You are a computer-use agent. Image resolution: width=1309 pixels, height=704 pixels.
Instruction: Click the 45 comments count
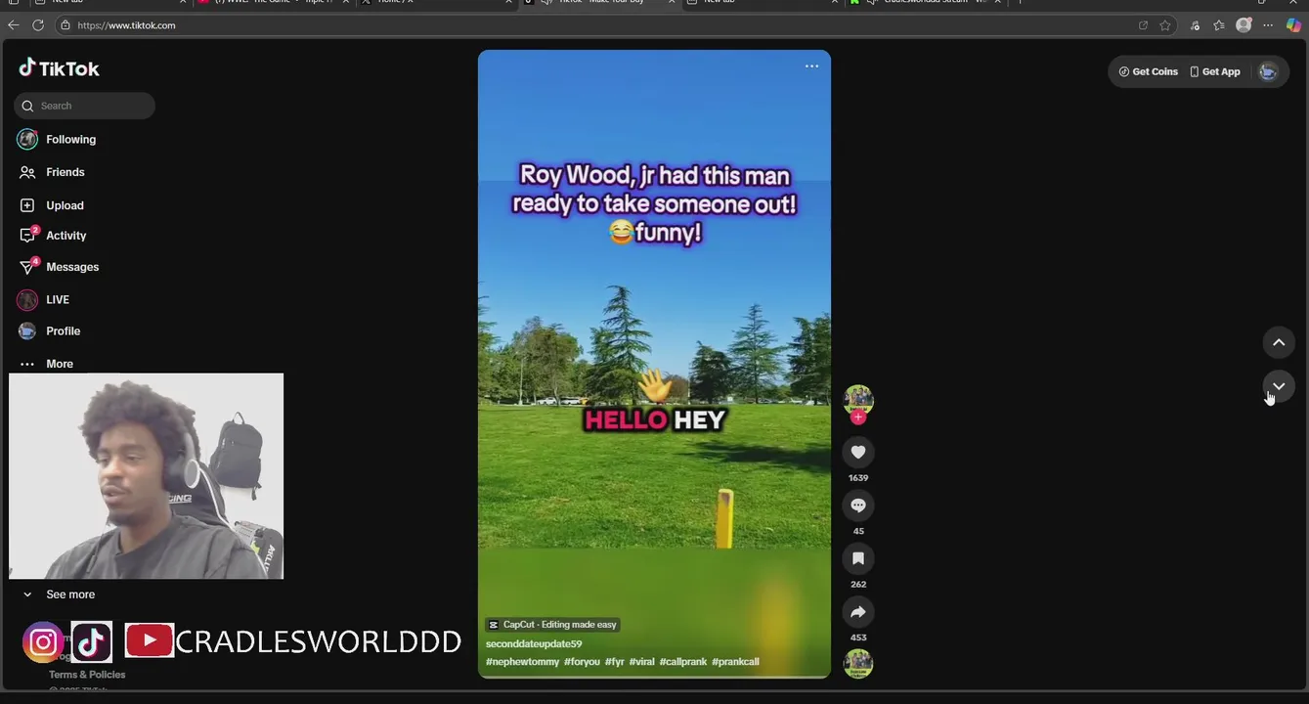858,532
